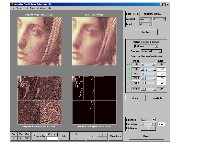This screenshot has width=206, height=145.
Task: Click the D2 Kept value field
Action: click(x=161, y=78)
